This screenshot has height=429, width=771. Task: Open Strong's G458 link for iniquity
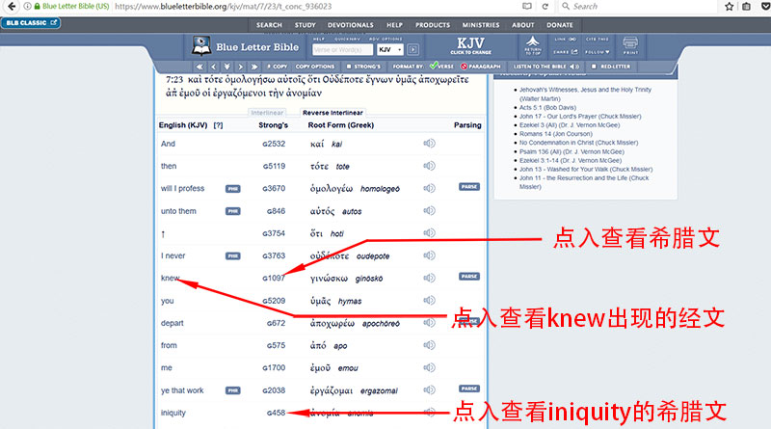tap(276, 413)
